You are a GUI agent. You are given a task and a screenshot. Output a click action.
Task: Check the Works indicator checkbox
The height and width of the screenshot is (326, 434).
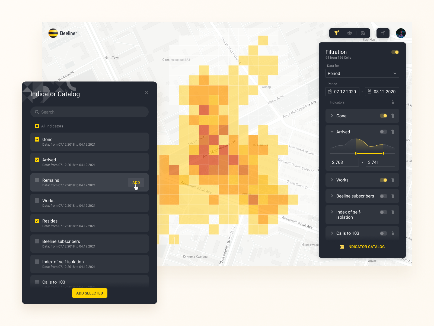37,200
